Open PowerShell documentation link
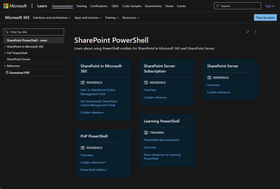280x189 pixels. [x=162, y=140]
